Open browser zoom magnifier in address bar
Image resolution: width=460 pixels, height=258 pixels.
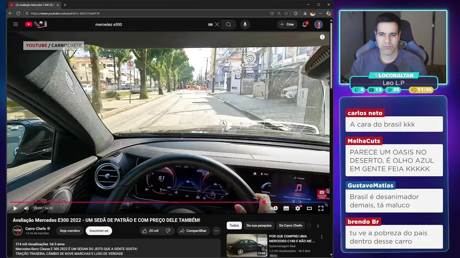pos(279,13)
